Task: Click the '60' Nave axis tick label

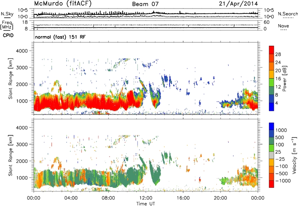Action: (x=266, y=22)
